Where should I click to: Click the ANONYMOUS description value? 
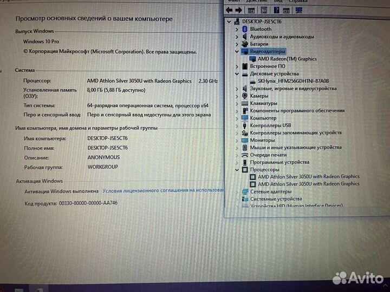click(x=103, y=157)
